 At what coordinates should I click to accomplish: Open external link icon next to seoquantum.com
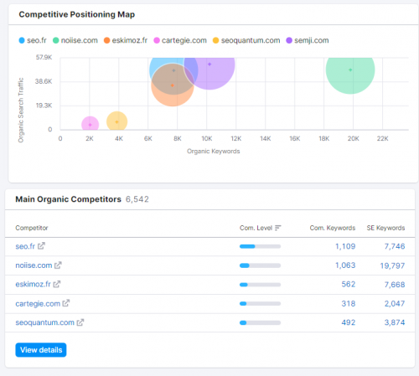click(x=80, y=322)
